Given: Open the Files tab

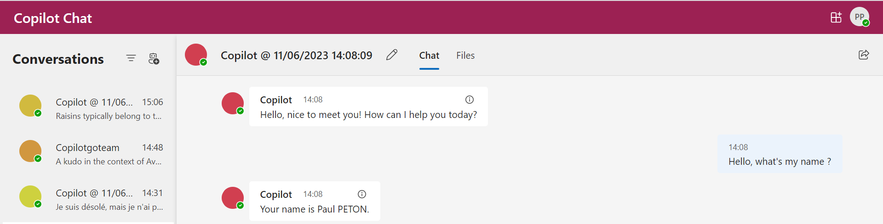Looking at the screenshot, I should click(465, 56).
